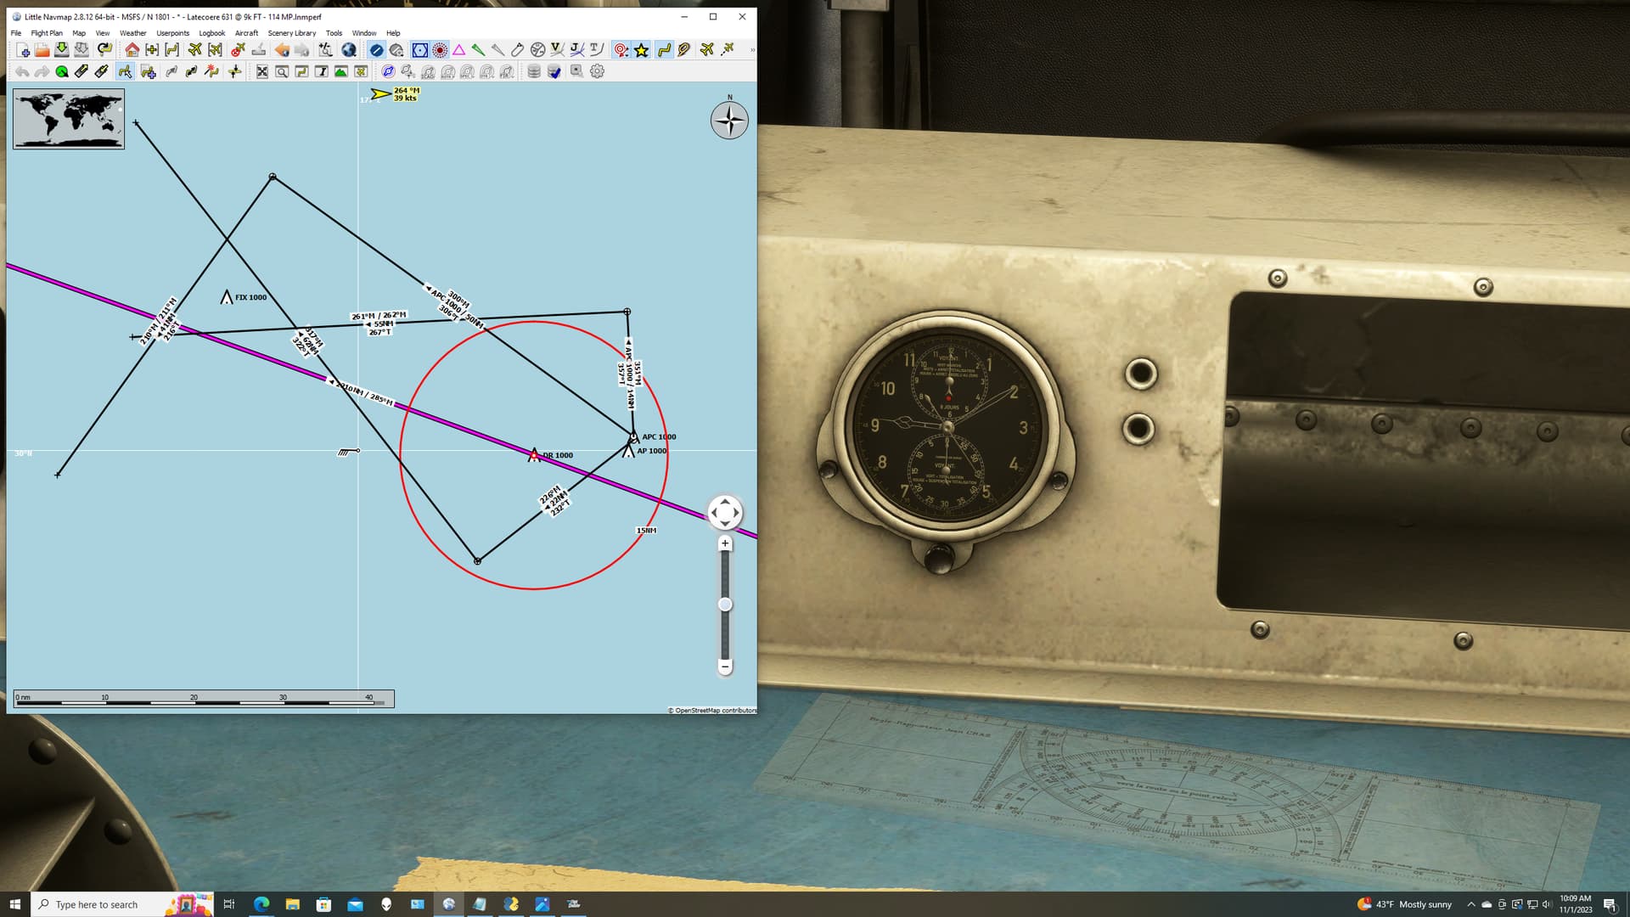This screenshot has height=917, width=1630.
Task: Open userpoints star dropdown
Action: 641,50
